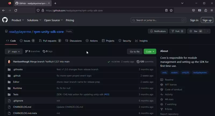The width and height of the screenshot is (215, 116).
Task: Click the Sign in link
Action: (194, 20)
